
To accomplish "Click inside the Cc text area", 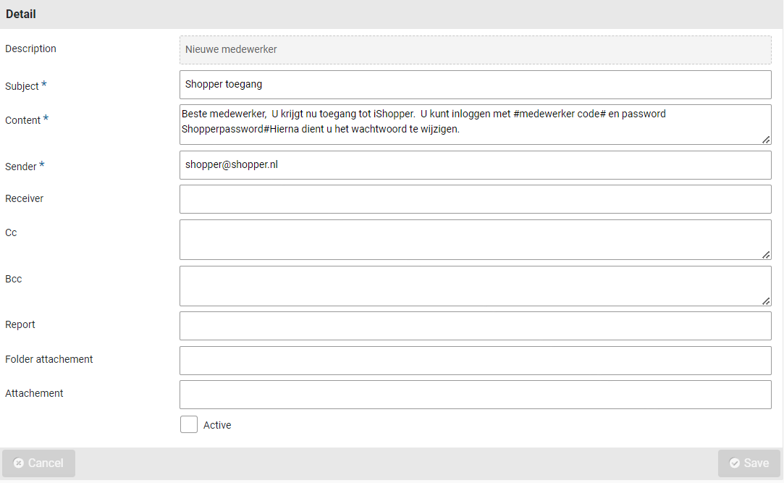I will click(475, 240).
